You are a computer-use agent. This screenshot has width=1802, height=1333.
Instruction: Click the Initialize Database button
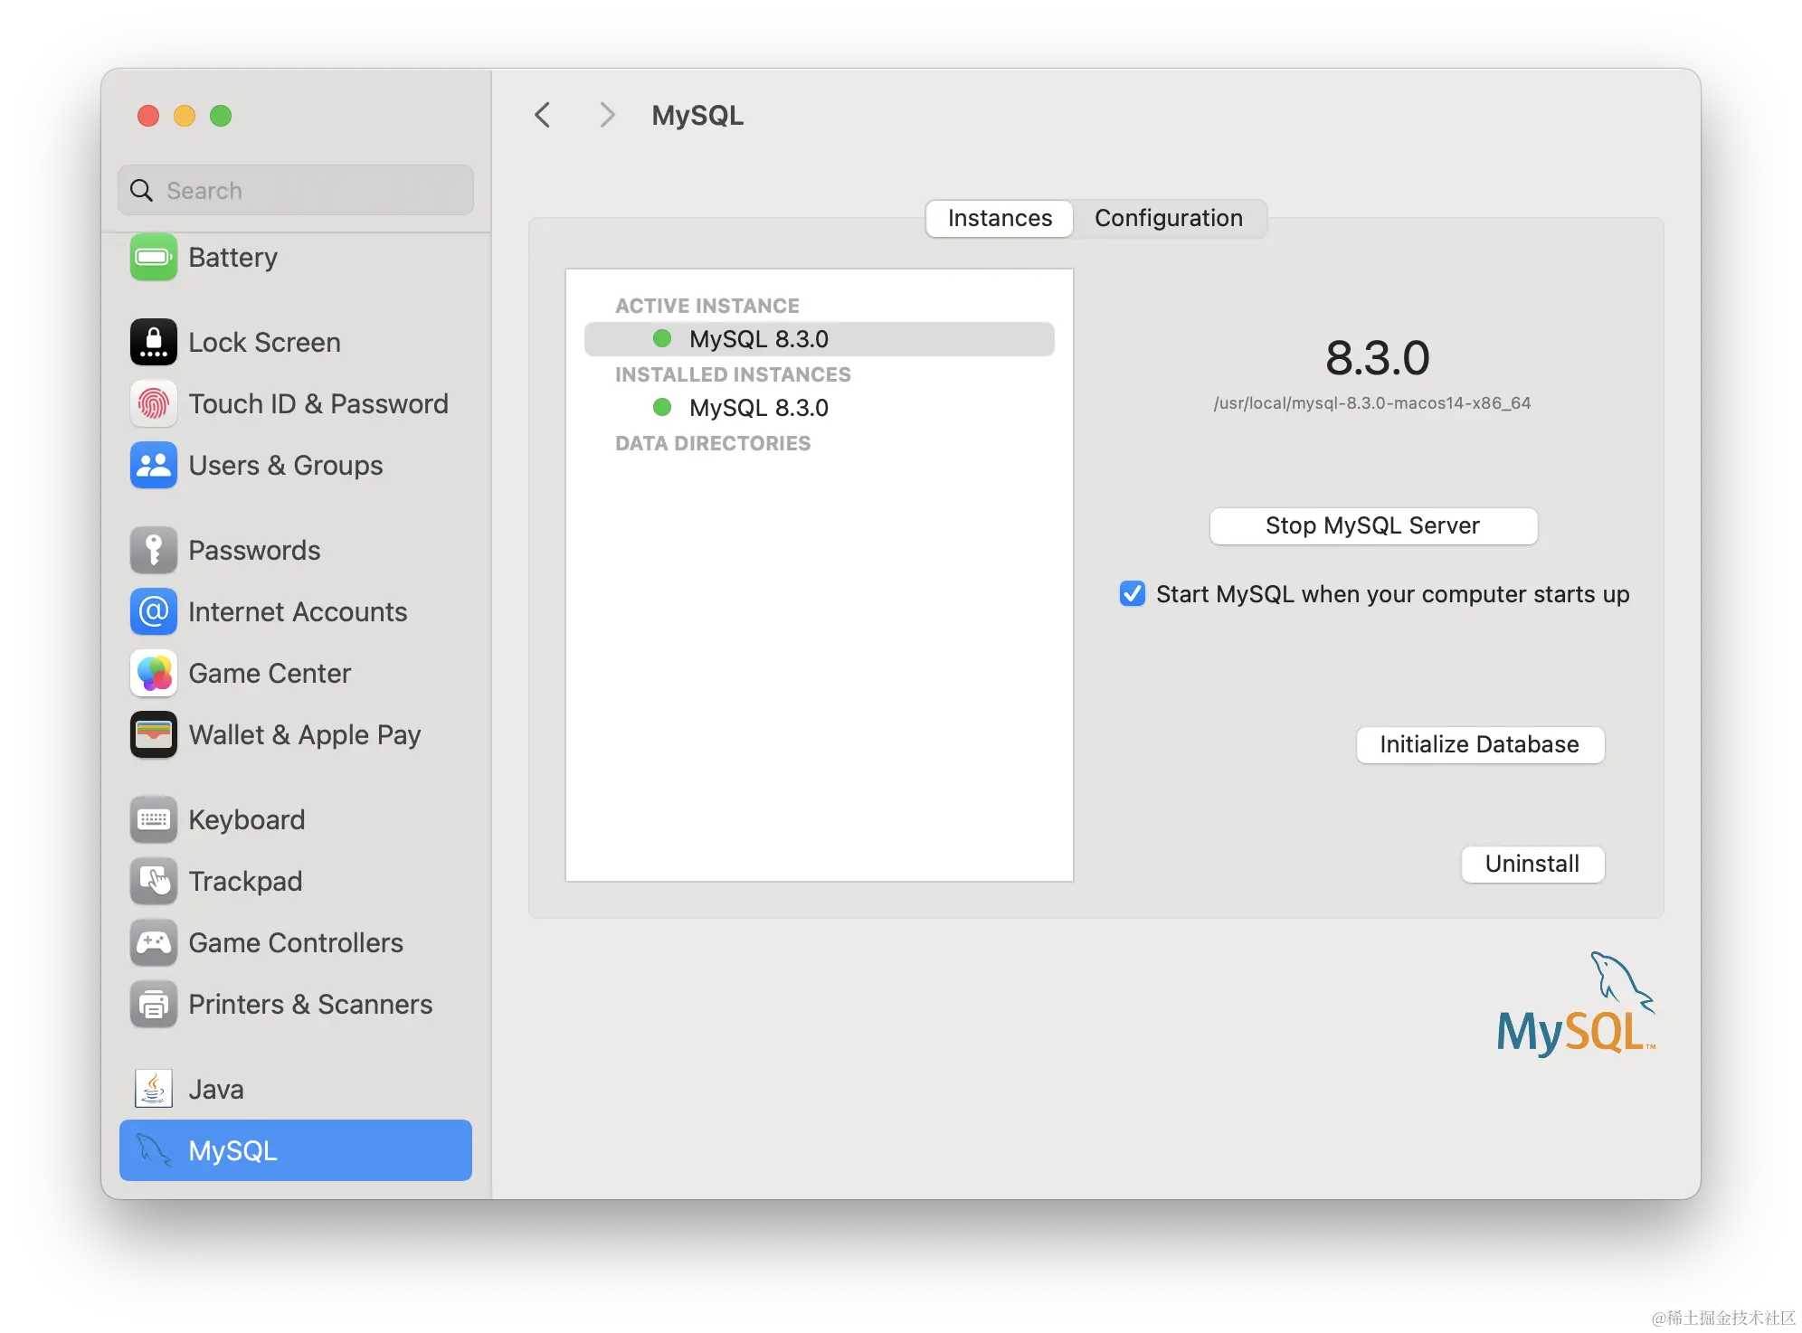coord(1479,745)
